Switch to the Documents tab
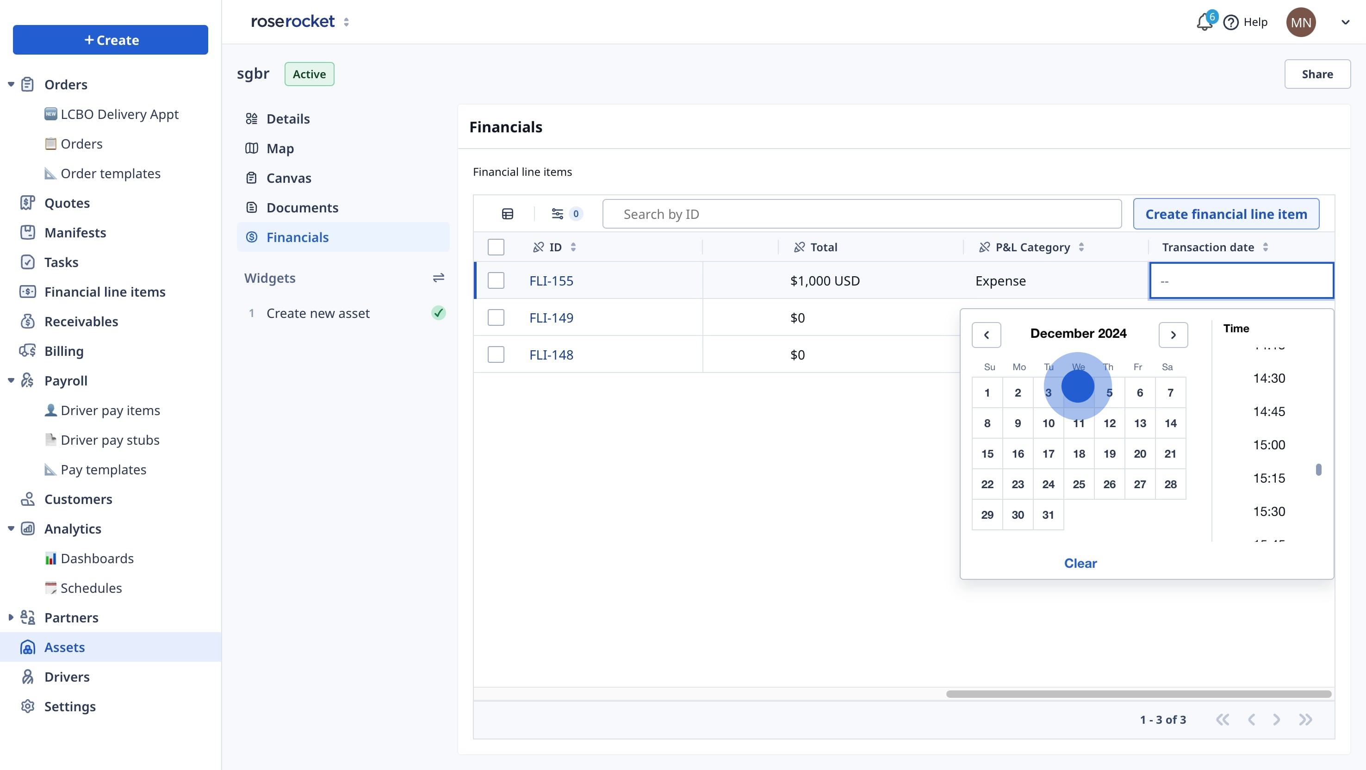Screen dimensions: 1366x770 pos(302,208)
